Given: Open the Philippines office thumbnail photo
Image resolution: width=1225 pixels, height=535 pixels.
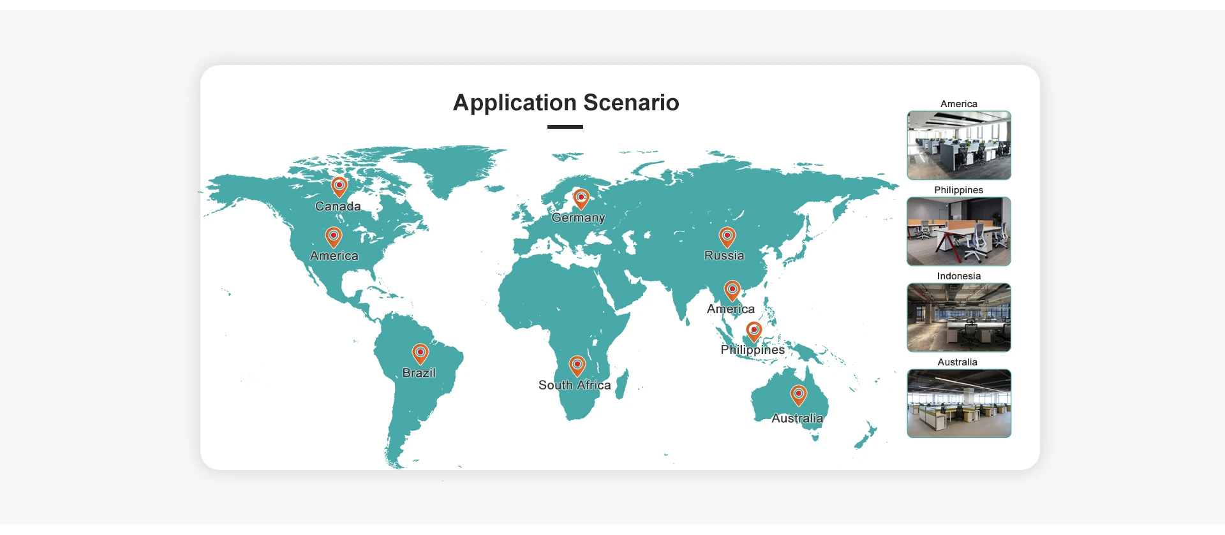Looking at the screenshot, I should 958,231.
